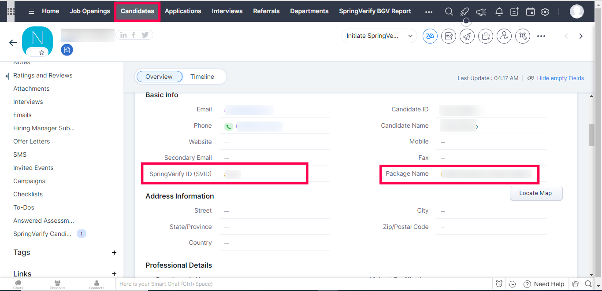The height and width of the screenshot is (291, 602).
Task: Click the alarm reminder icon in bottom bar
Action: (x=499, y=284)
